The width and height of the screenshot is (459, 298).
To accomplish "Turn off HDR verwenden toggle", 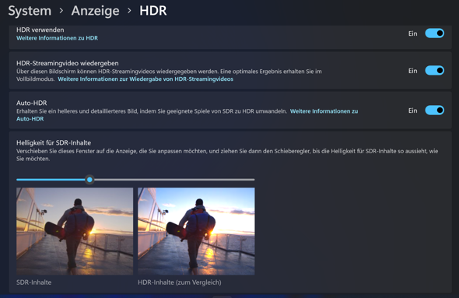I will (435, 33).
